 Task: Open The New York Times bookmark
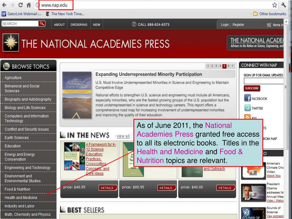(65, 14)
